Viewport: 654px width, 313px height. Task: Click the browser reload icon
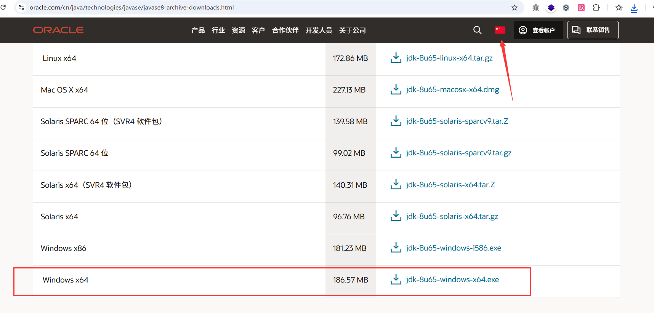click(x=3, y=7)
